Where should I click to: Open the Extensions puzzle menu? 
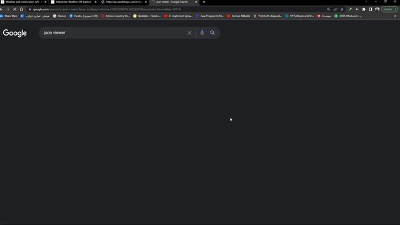pyautogui.click(x=364, y=9)
